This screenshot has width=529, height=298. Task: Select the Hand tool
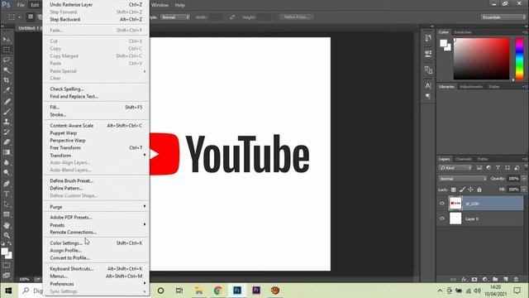(x=7, y=225)
